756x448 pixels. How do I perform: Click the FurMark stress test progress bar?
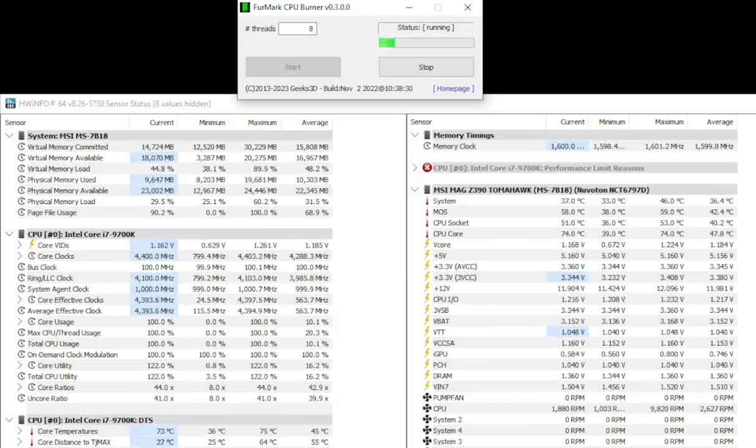click(426, 43)
